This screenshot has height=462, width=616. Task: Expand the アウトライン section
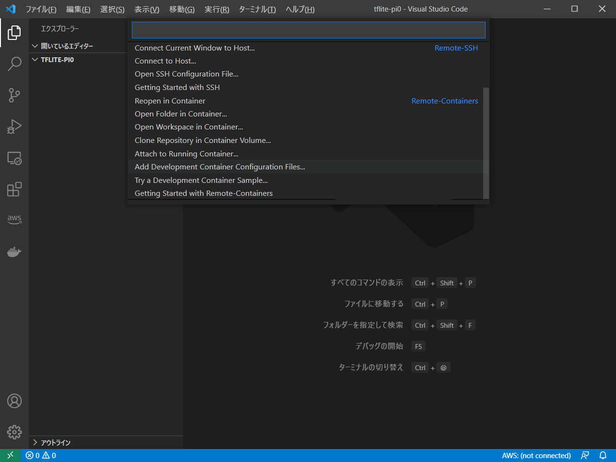coord(55,442)
